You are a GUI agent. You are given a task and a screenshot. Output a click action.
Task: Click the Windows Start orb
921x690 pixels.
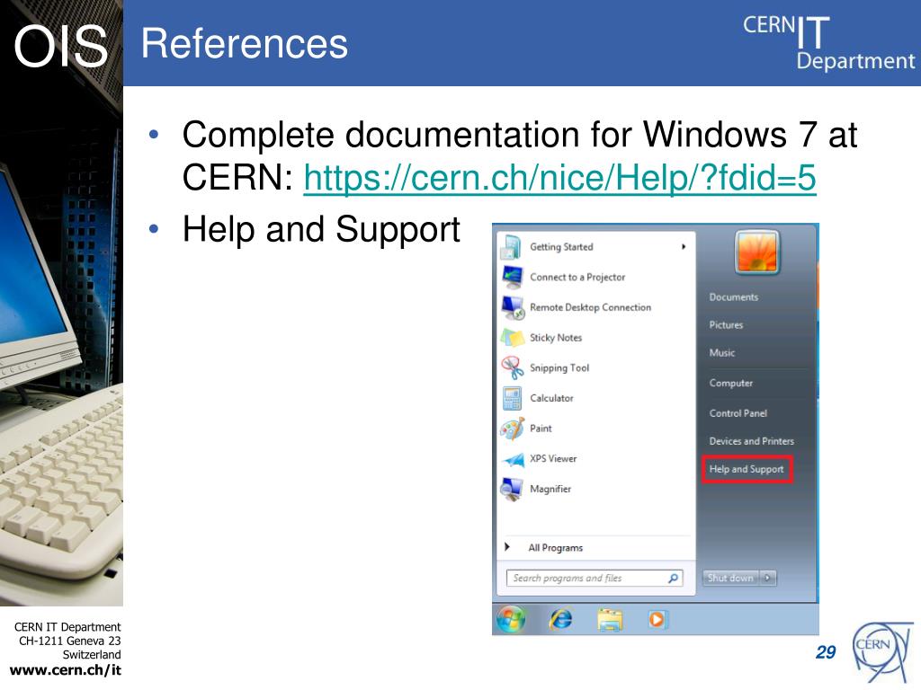coord(511,619)
